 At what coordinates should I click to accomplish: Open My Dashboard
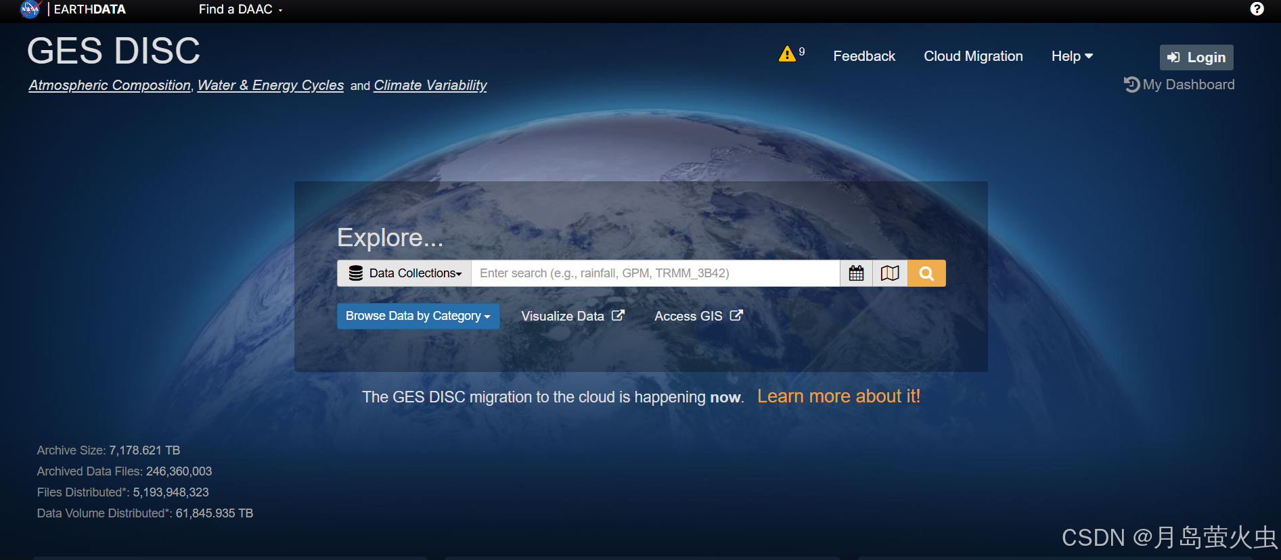[1179, 85]
